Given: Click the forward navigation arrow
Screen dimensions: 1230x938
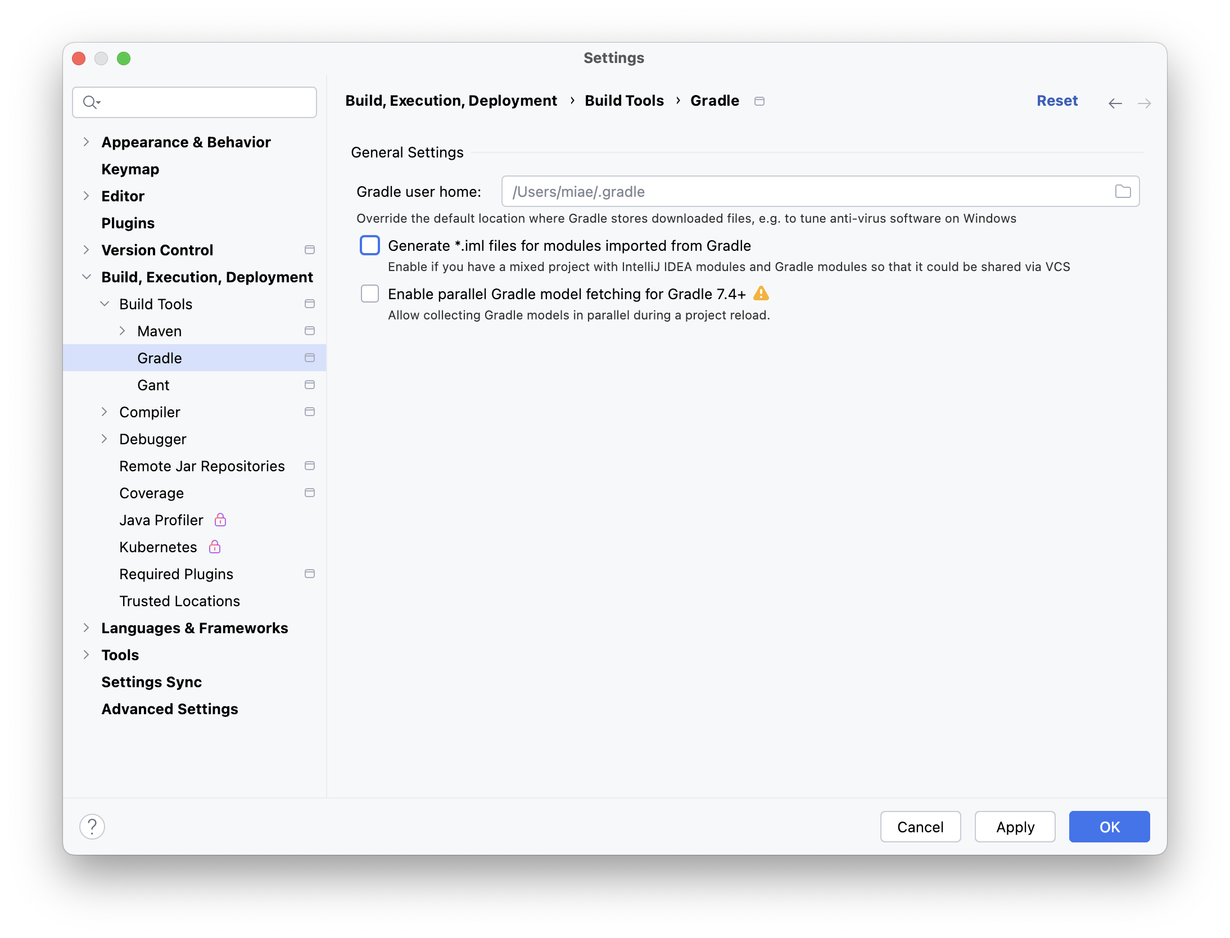Looking at the screenshot, I should 1144,103.
